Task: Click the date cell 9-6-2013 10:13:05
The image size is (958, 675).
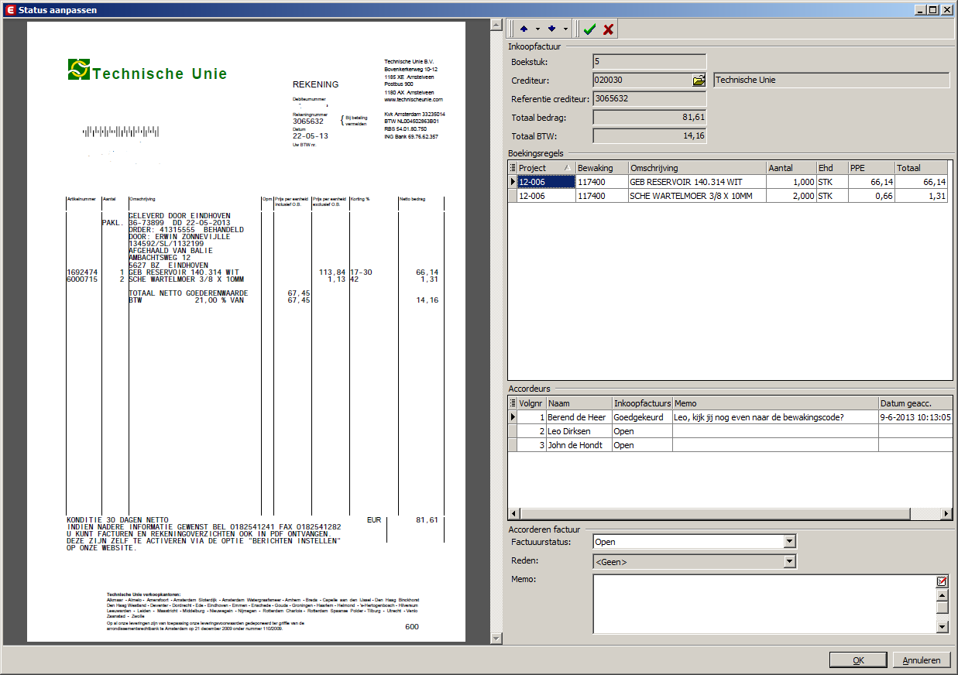Action: click(915, 417)
